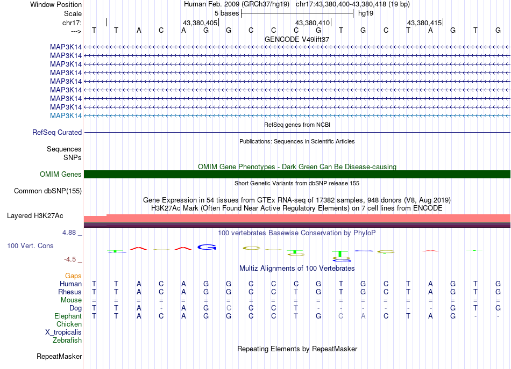Click the 4.88 PhyloP upper axis value
The height and width of the screenshot is (369, 511).
click(x=69, y=233)
